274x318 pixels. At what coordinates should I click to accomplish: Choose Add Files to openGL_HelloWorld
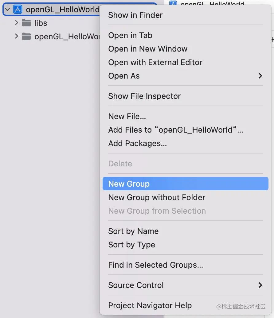[x=186, y=130]
